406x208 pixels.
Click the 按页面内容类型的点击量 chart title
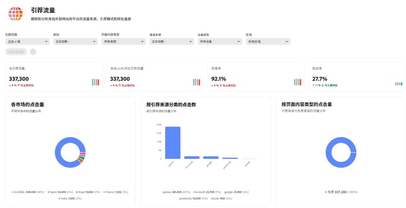(306, 104)
